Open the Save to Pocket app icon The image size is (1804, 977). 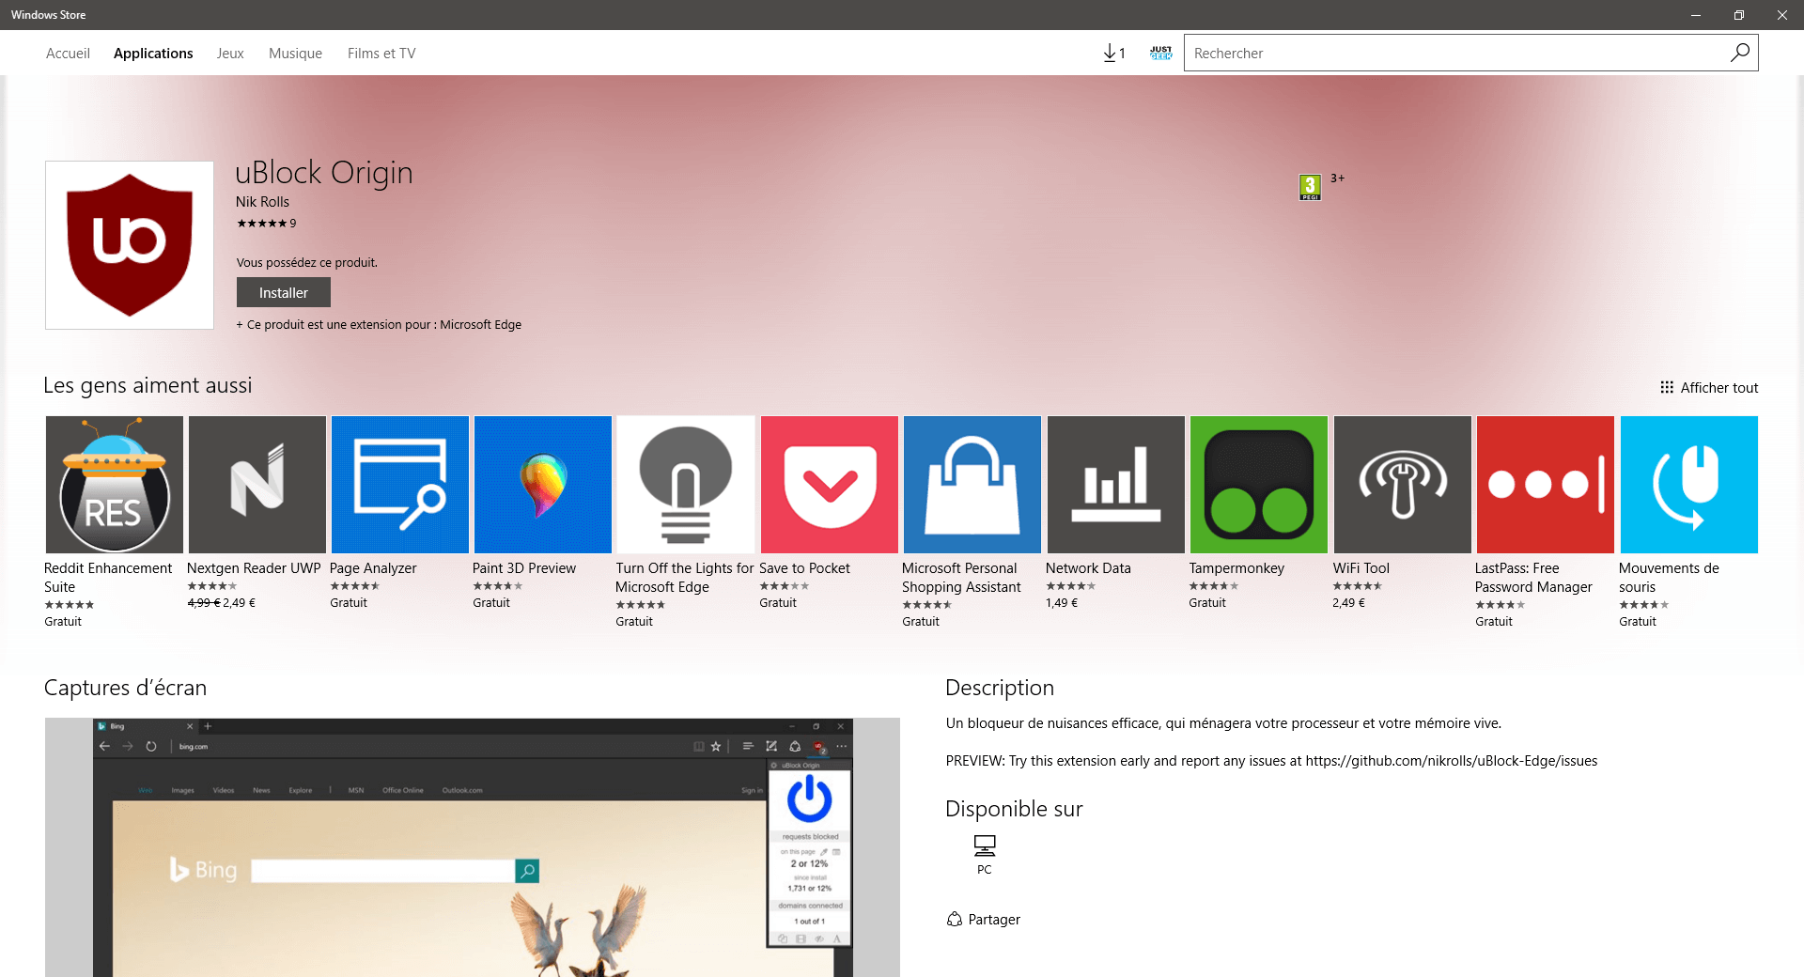click(830, 485)
